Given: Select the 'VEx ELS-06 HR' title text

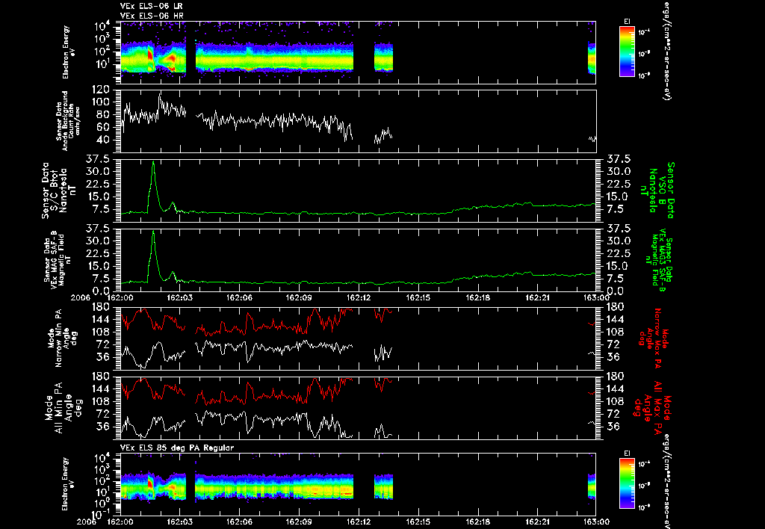Looking at the screenshot, I should 152,16.
